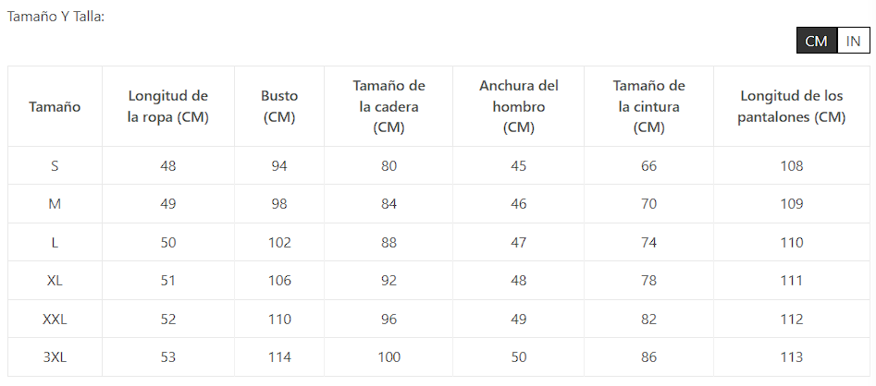Select the XL size row label
The height and width of the screenshot is (386, 876).
55,281
